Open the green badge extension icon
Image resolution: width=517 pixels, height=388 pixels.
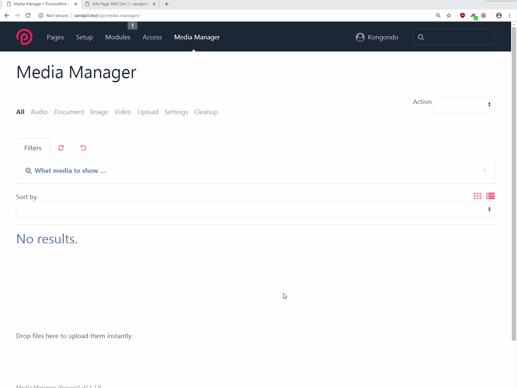[473, 16]
